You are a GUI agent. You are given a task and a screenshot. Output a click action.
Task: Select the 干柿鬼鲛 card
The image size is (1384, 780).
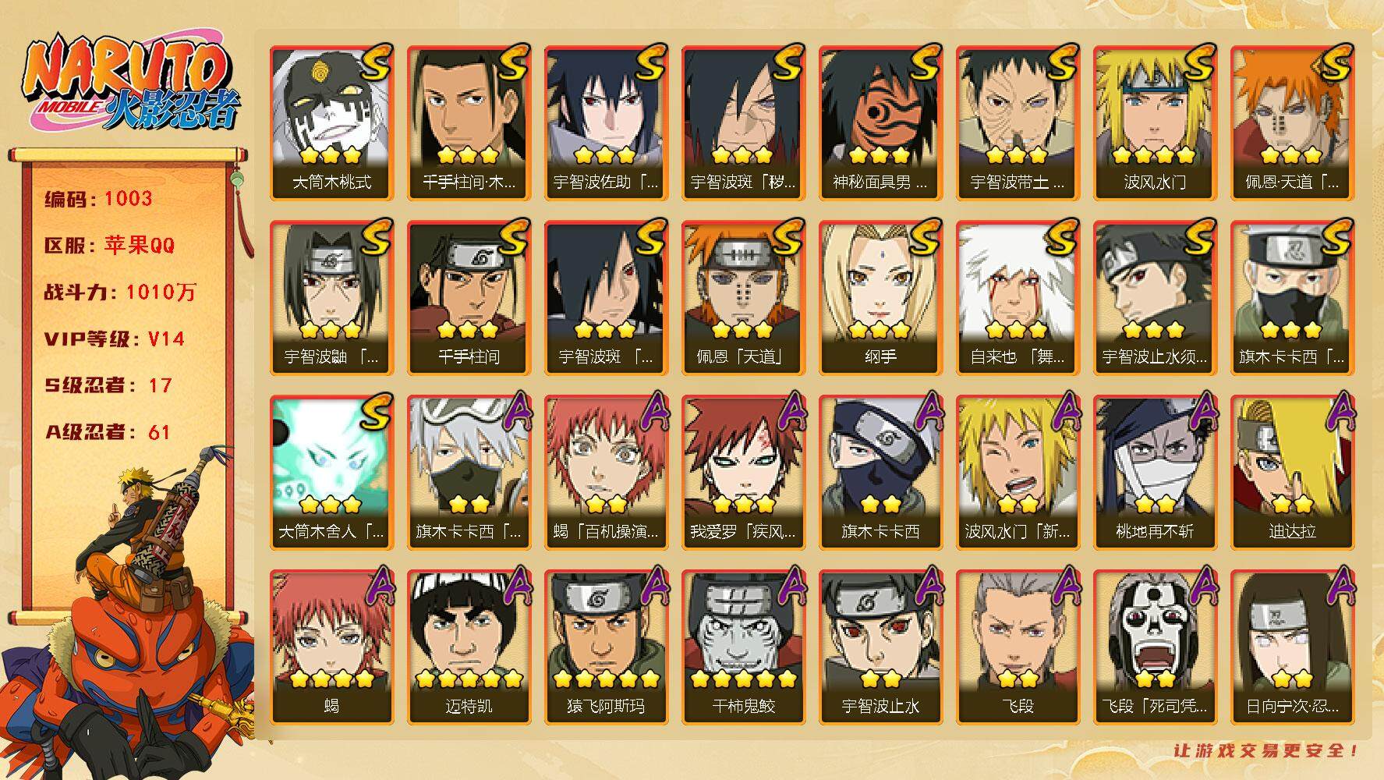point(743,647)
